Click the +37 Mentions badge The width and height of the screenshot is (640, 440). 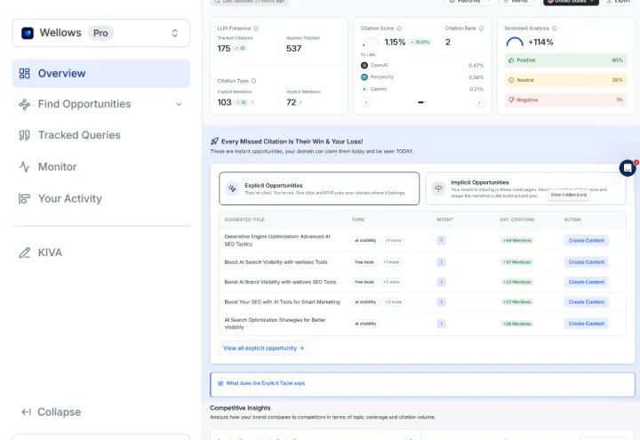pos(516,262)
